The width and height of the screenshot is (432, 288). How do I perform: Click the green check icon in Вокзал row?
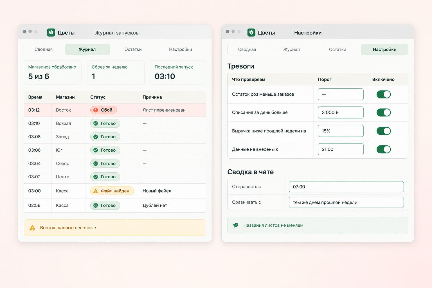[96, 123]
